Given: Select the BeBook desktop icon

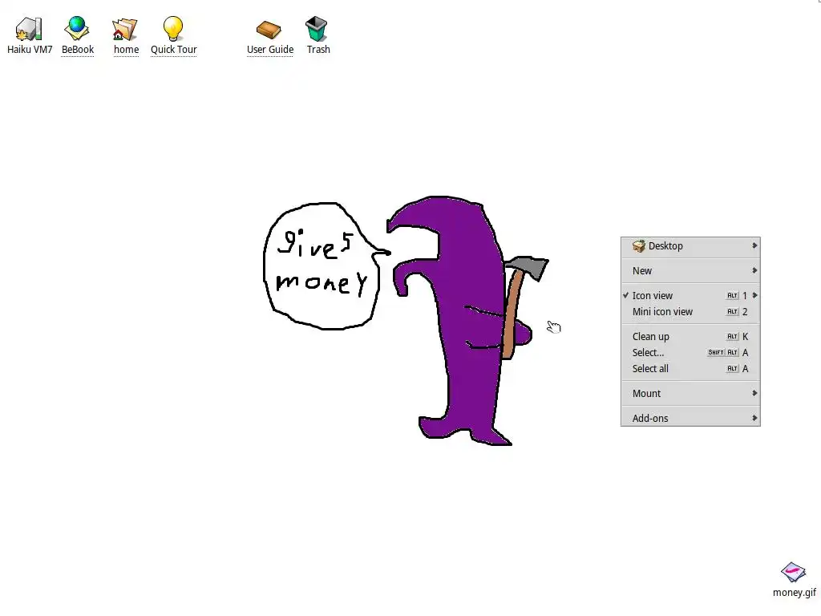Looking at the screenshot, I should pyautogui.click(x=77, y=29).
